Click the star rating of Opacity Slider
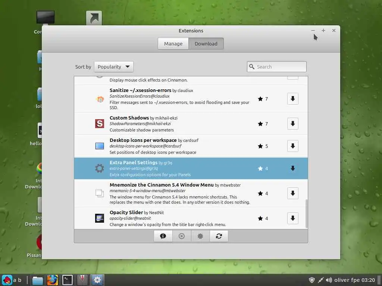Image resolution: width=382 pixels, height=286 pixels. tap(263, 218)
